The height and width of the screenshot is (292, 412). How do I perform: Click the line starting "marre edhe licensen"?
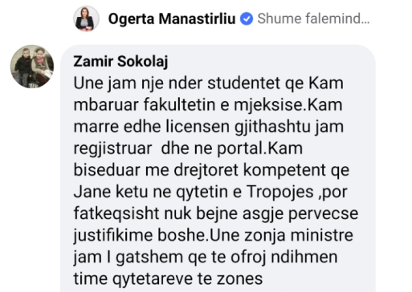(x=209, y=127)
